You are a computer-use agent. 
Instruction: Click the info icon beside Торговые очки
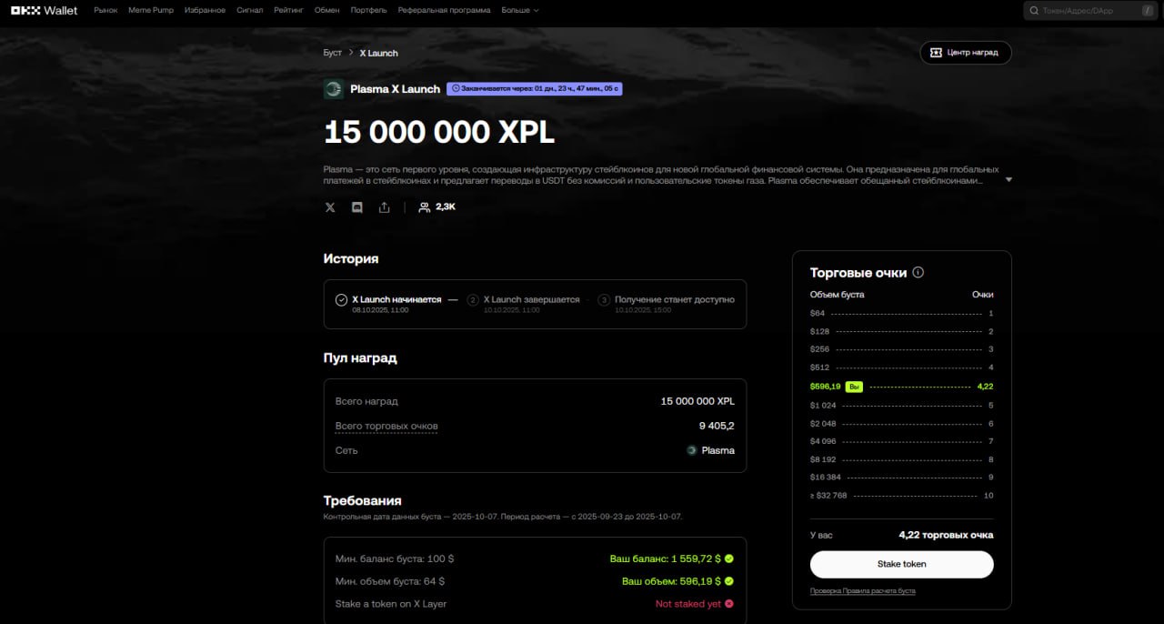[918, 273]
